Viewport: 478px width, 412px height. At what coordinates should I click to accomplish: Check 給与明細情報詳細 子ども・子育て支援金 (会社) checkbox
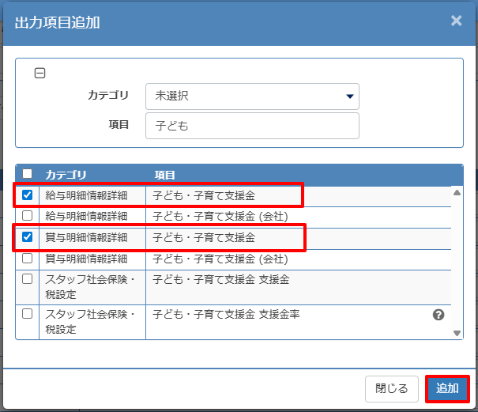click(28, 215)
